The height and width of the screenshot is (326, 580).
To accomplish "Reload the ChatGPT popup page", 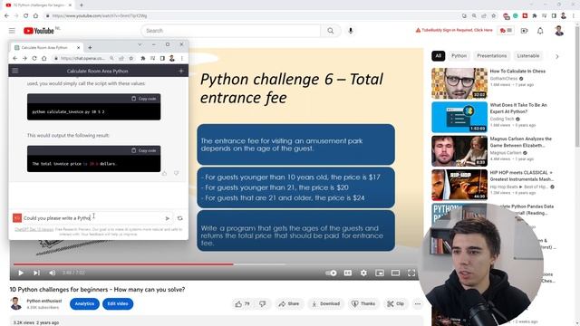I will (x=34, y=58).
